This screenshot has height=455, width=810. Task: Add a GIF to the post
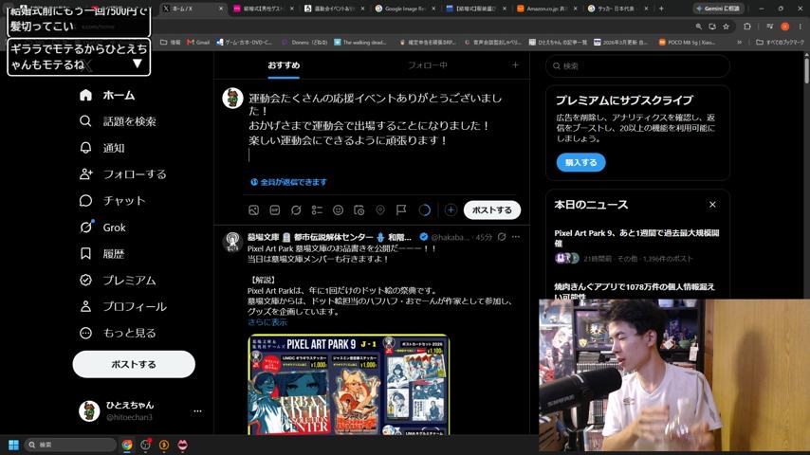(x=275, y=209)
